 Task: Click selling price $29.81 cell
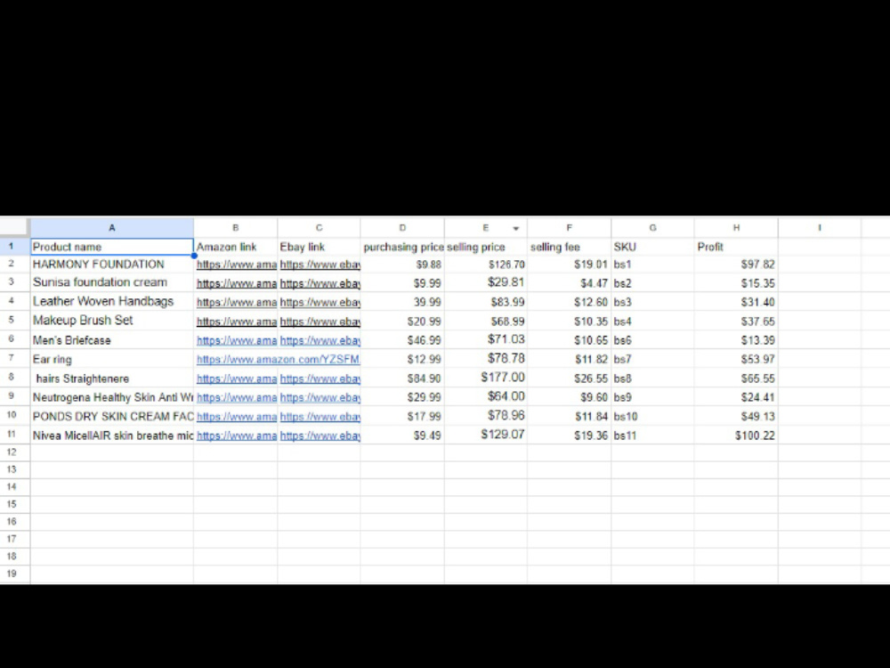(x=486, y=282)
